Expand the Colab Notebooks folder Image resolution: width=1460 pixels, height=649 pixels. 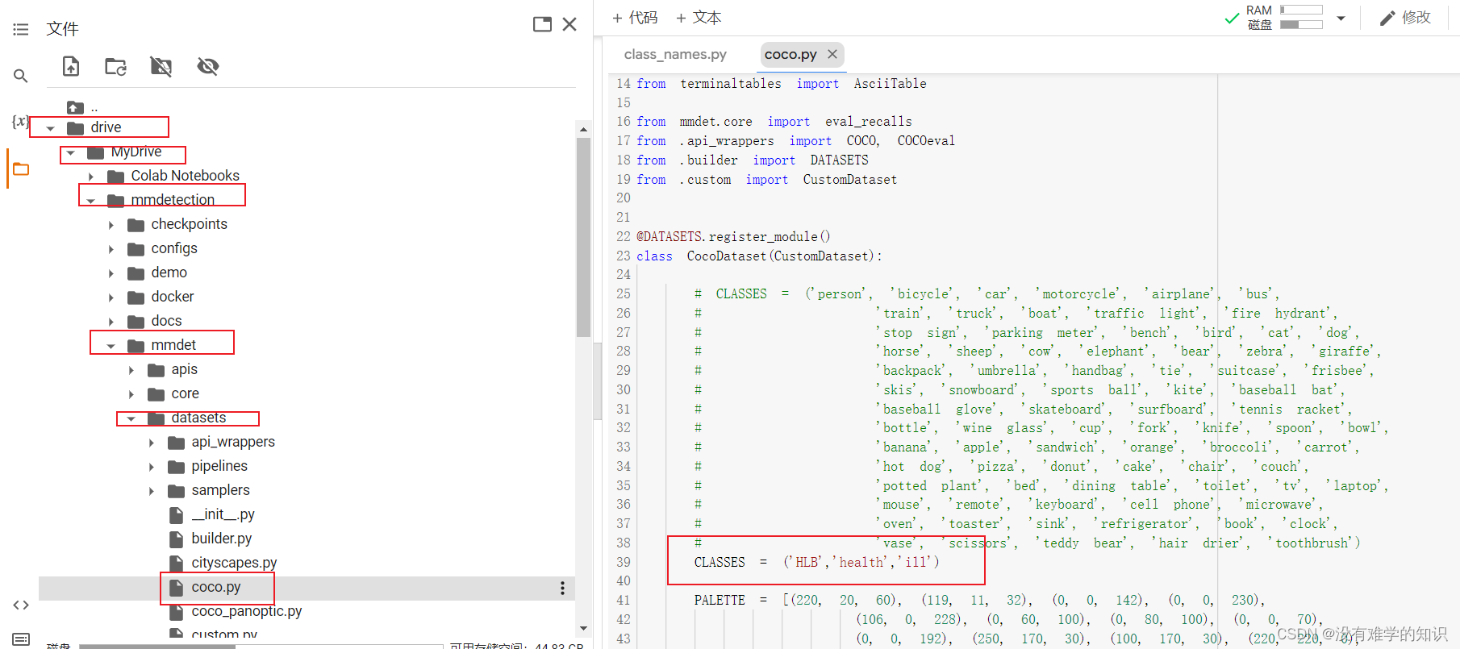(91, 177)
